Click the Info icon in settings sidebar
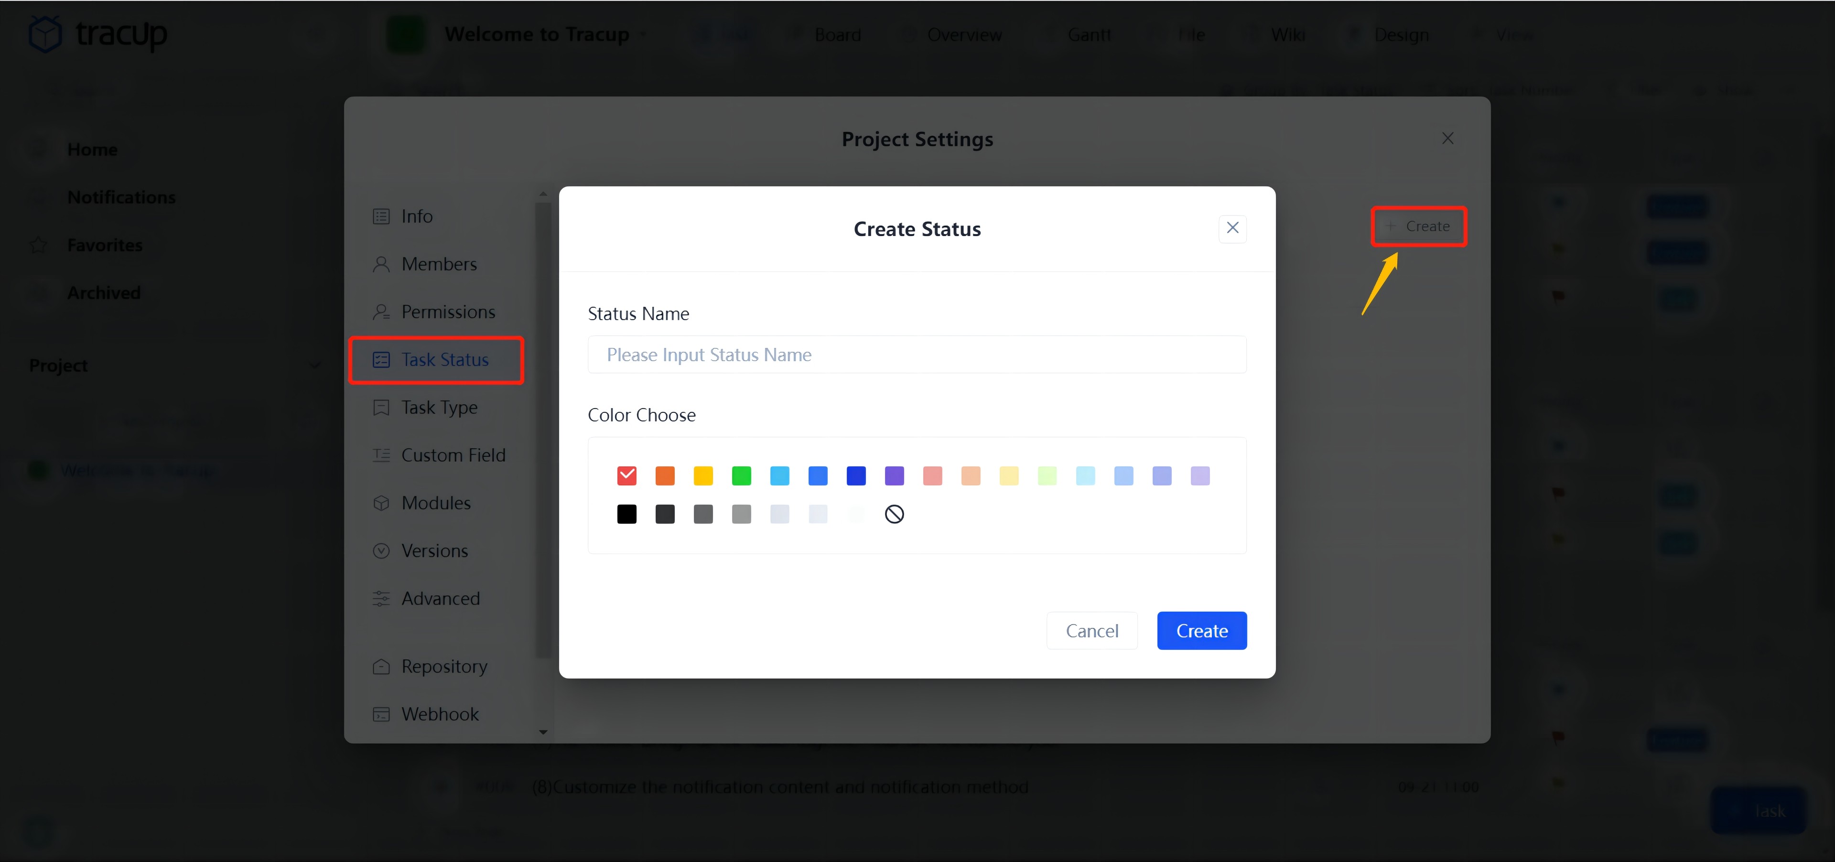The image size is (1835, 862). pos(381,216)
